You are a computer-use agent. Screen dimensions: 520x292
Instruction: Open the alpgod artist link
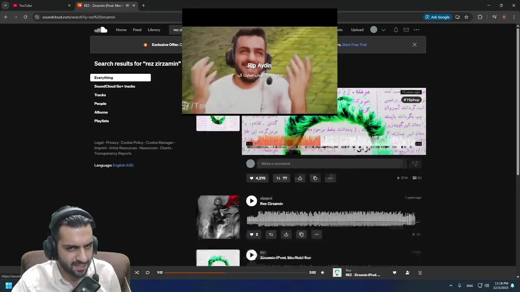click(266, 198)
